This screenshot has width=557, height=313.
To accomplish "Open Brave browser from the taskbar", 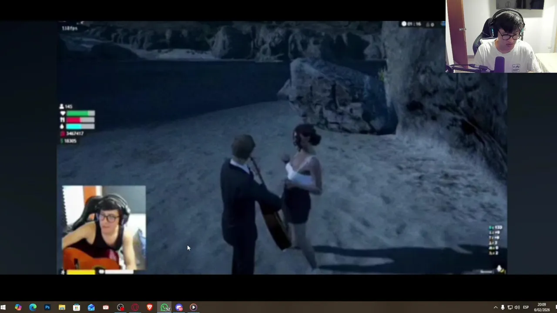I will (150, 307).
